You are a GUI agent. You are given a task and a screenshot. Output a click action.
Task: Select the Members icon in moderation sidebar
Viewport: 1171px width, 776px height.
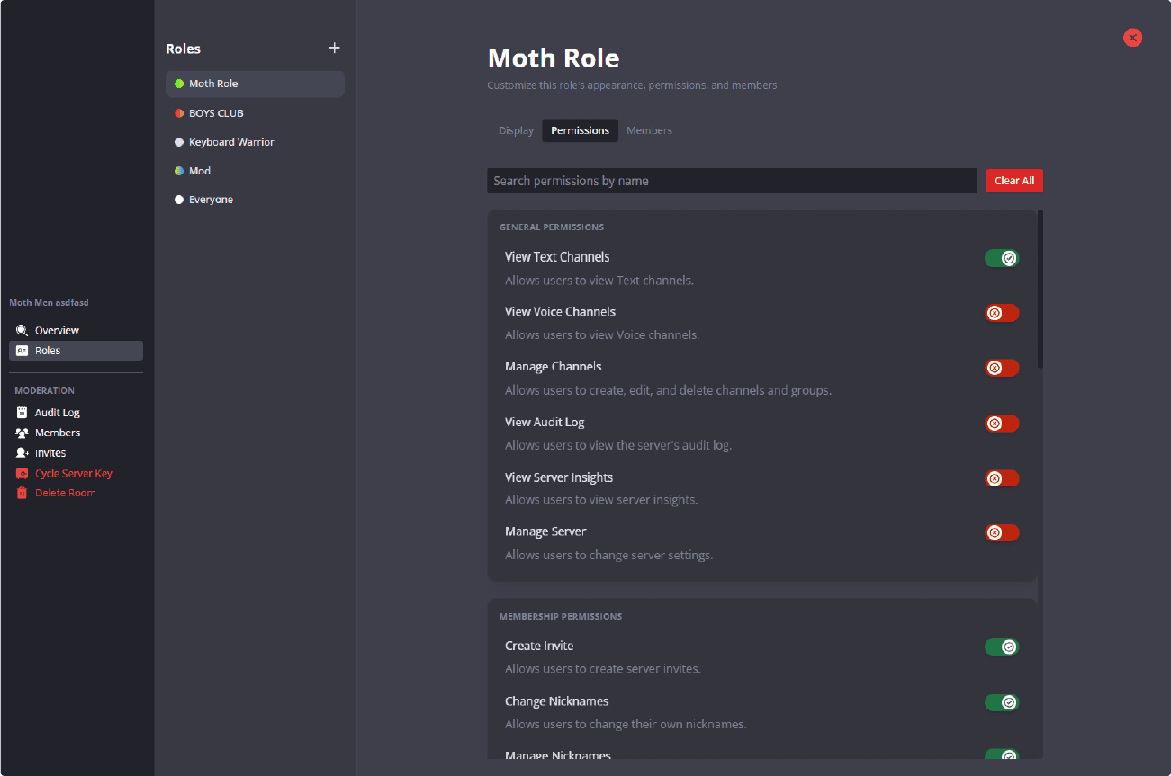click(x=22, y=433)
